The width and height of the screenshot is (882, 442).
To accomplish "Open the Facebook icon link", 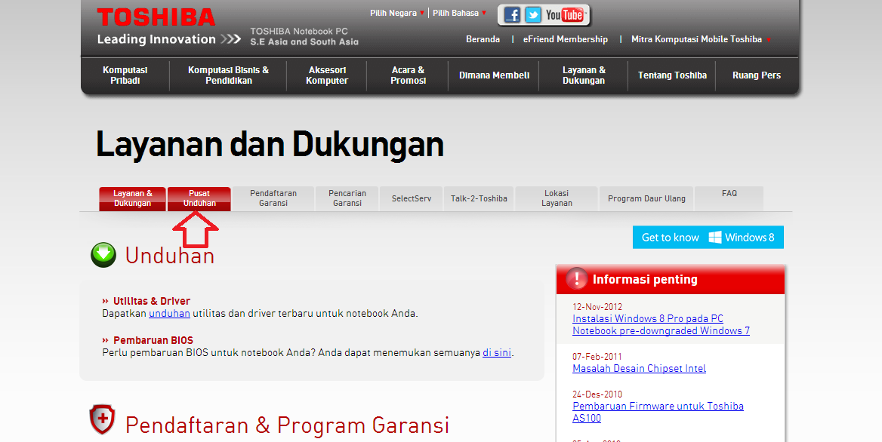I will click(512, 14).
